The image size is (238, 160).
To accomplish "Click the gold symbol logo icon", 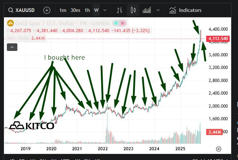I will click(x=10, y=23).
